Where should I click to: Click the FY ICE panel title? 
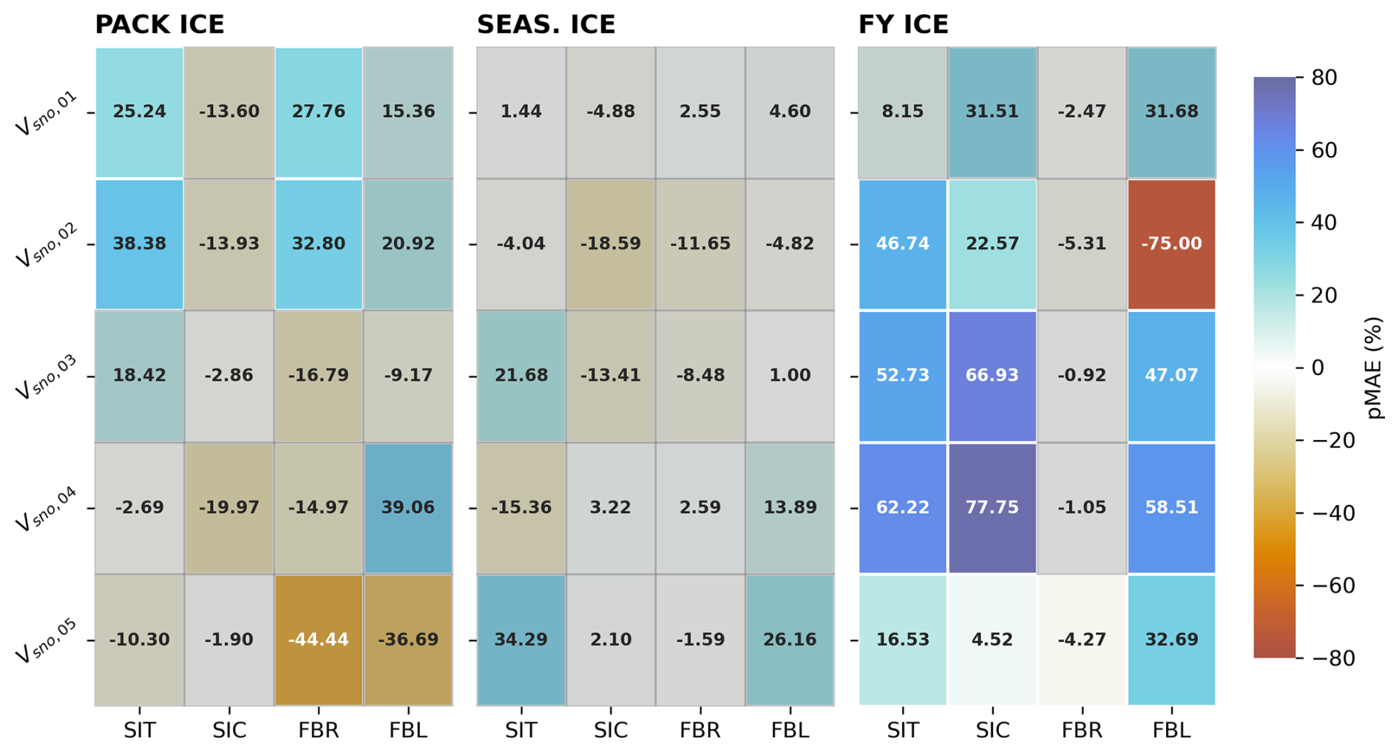click(903, 25)
